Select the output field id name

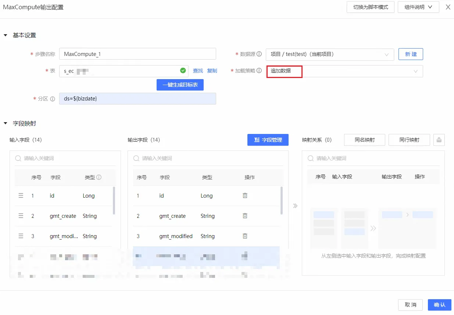point(161,196)
